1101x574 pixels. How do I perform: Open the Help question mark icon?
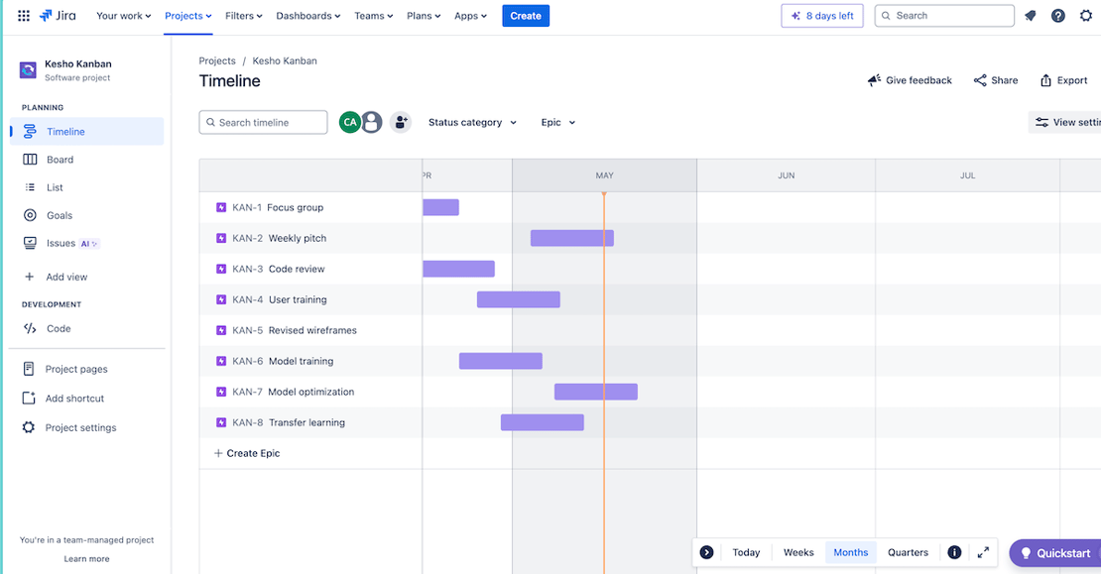point(1057,15)
